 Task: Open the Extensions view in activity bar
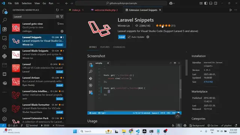point(4,29)
